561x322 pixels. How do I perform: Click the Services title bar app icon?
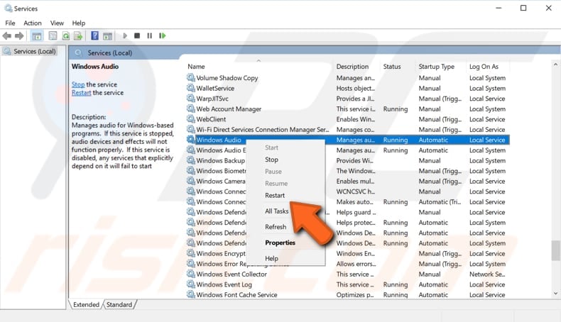pyautogui.click(x=9, y=9)
